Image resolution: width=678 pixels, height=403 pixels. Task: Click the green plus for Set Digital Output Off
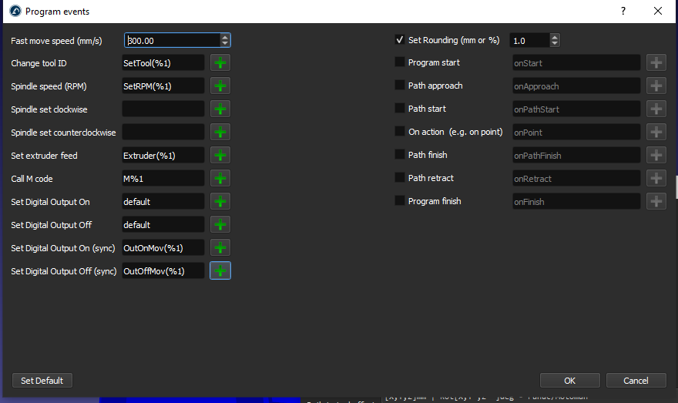click(220, 224)
